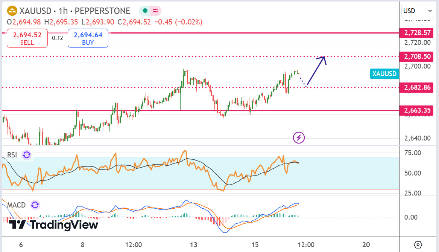439x252 pixels.
Task: Select the 2,682.86 dotted level label
Action: [x=417, y=88]
